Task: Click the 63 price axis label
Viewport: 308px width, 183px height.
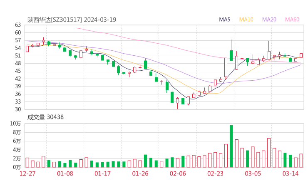Action: click(x=18, y=25)
